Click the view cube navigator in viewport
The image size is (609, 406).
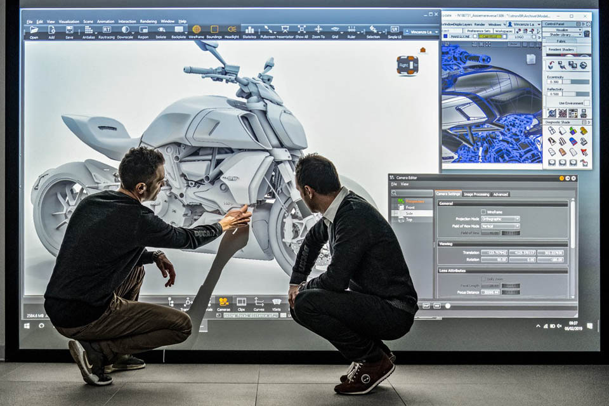coord(407,66)
